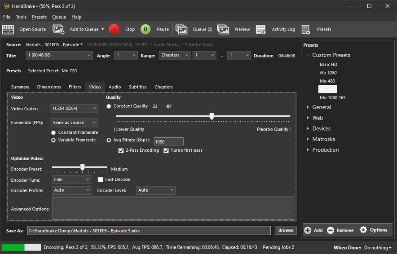The height and width of the screenshot is (254, 397).
Task: Disable the 2-Pass Encoding checkbox
Action: pyautogui.click(x=121, y=150)
